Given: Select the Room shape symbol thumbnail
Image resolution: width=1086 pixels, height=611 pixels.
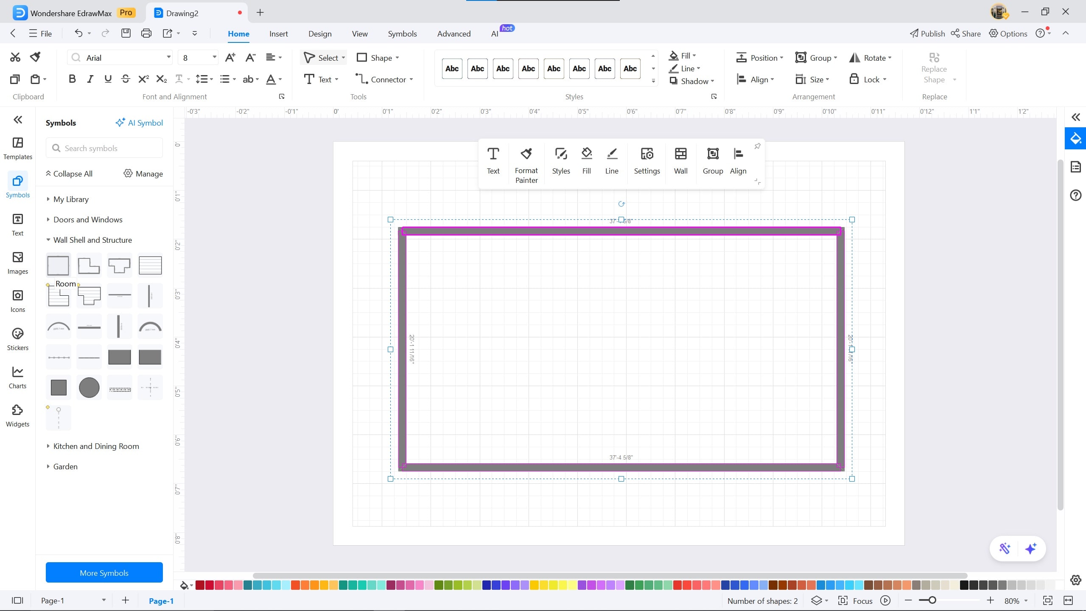Looking at the screenshot, I should tap(58, 266).
